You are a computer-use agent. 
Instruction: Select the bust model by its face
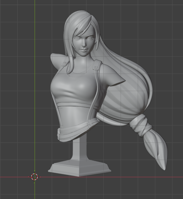[84, 44]
